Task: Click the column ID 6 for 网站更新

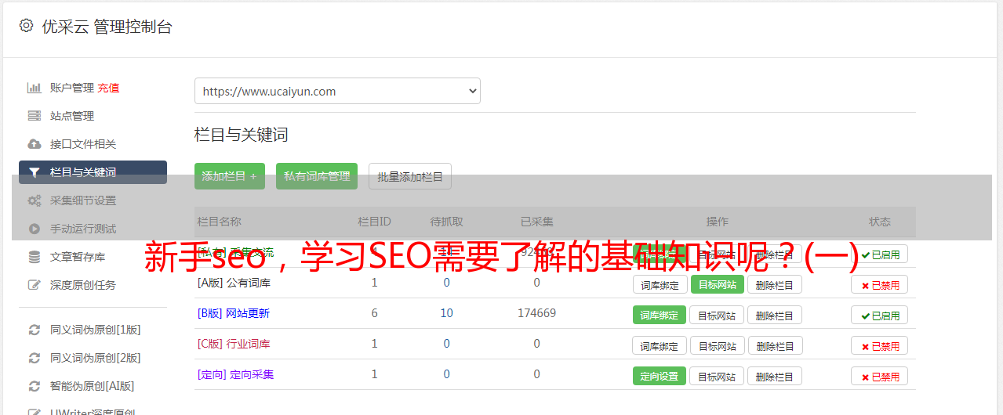Action: [374, 313]
